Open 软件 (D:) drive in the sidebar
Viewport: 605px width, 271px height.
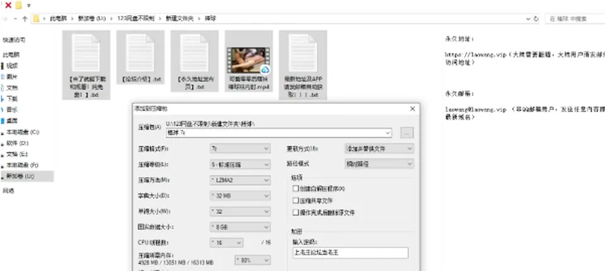pyautogui.click(x=18, y=143)
